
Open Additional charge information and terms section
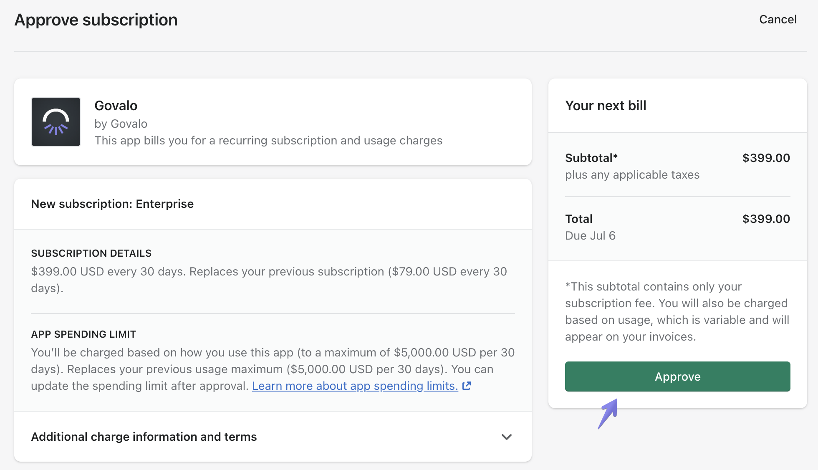click(x=144, y=437)
